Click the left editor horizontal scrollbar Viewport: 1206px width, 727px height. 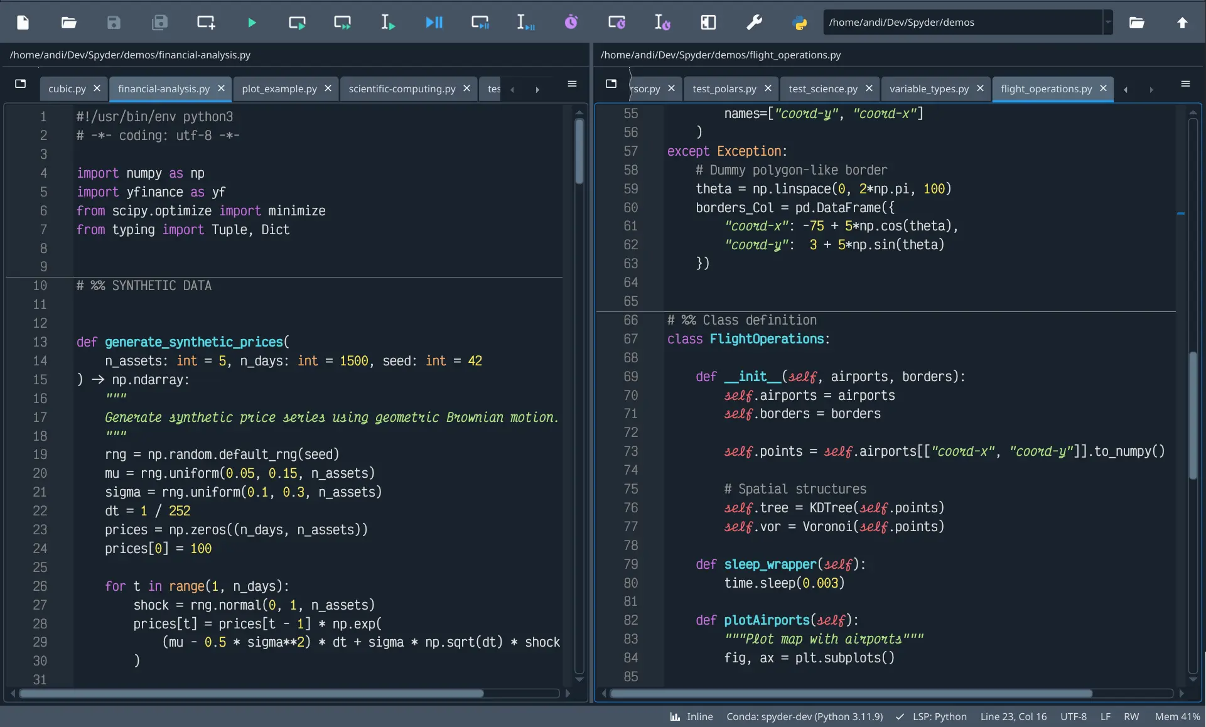(251, 693)
